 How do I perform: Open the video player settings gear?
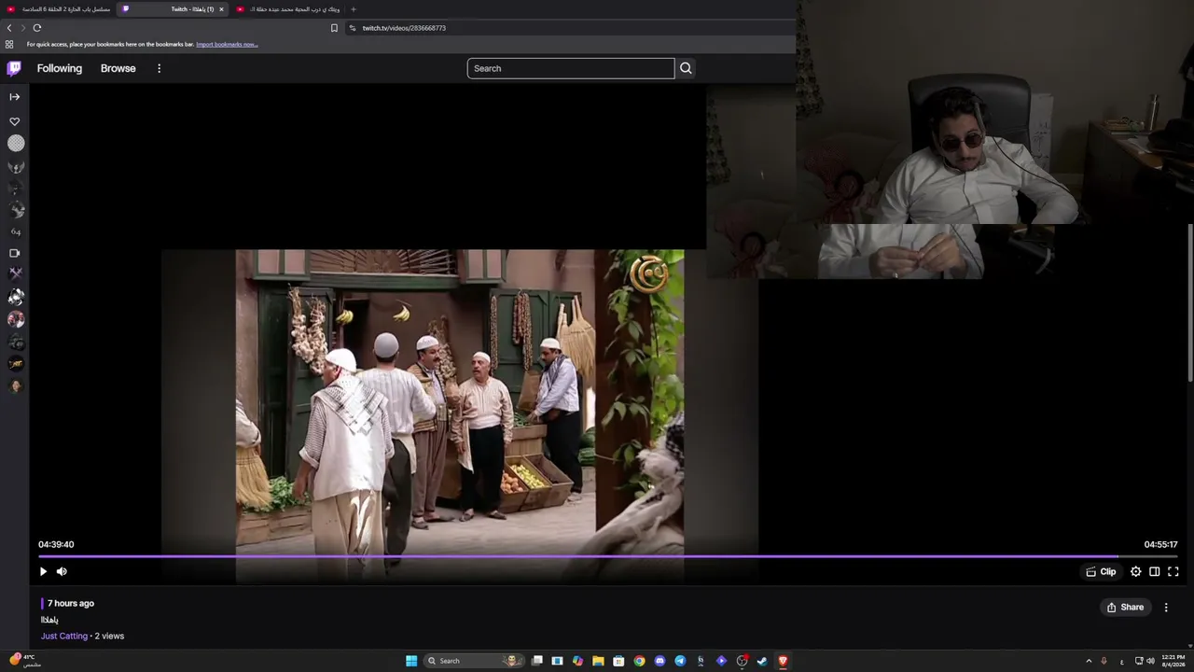point(1135,571)
